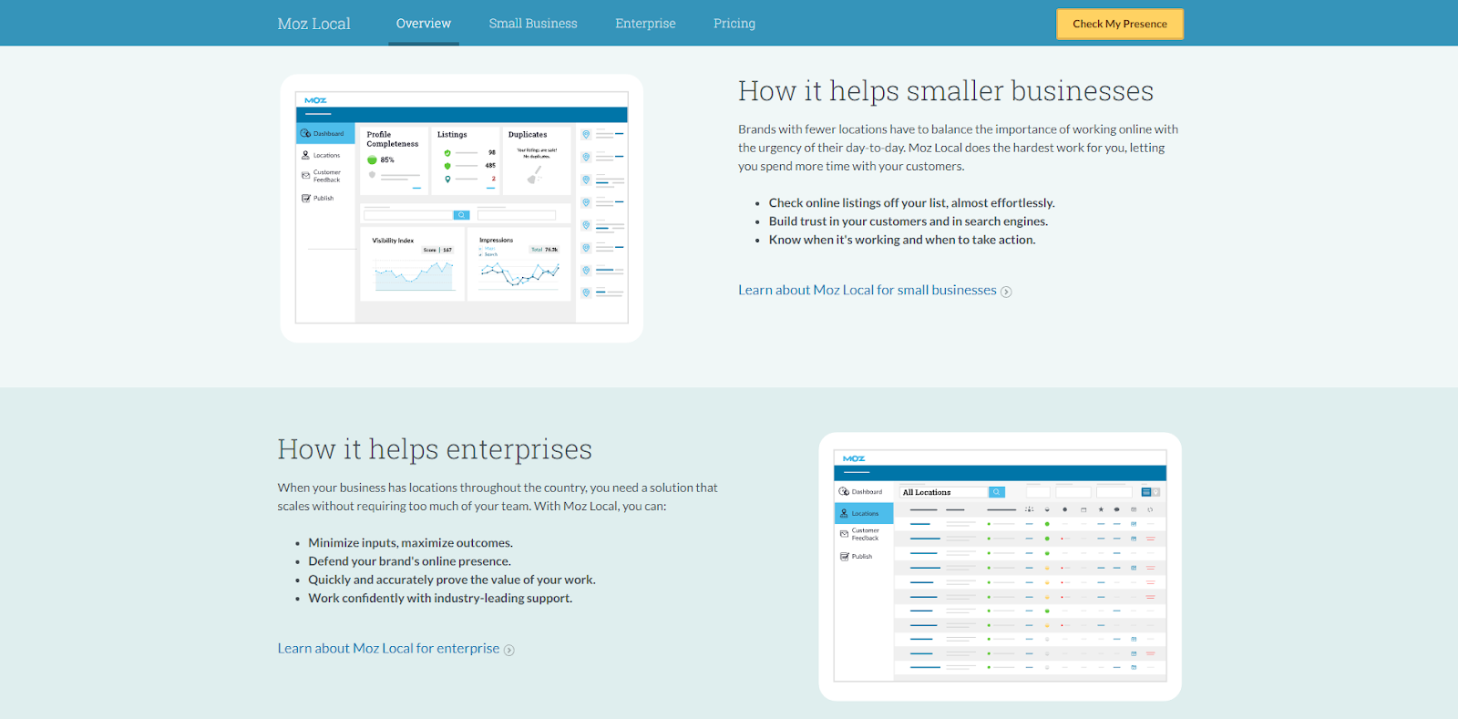Click paragraph starting 'When your business has locations'

pos(498,497)
